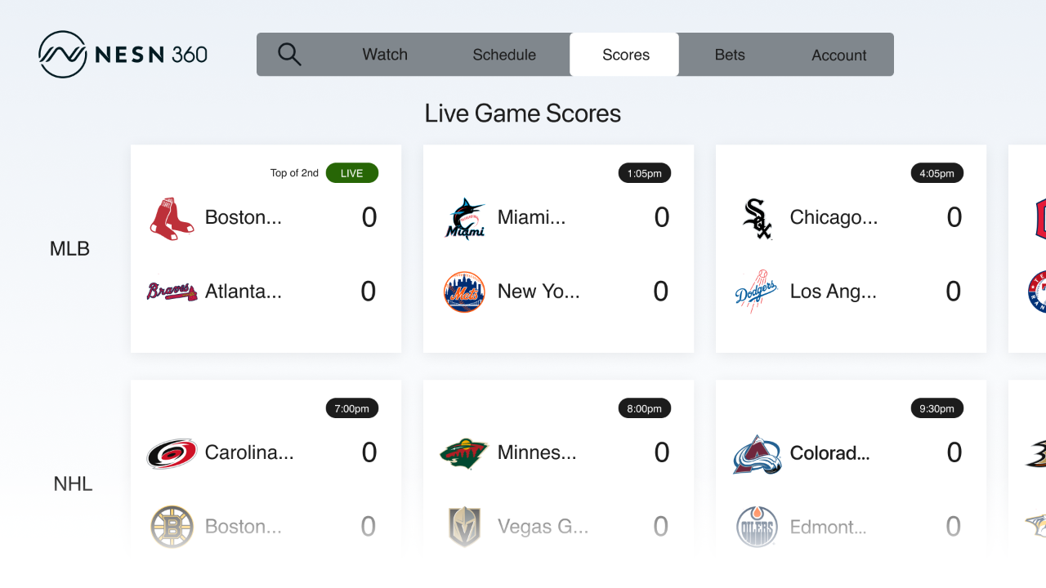This screenshot has width=1046, height=588.
Task: Click the Atlanta Braves logo
Action: [x=172, y=291]
